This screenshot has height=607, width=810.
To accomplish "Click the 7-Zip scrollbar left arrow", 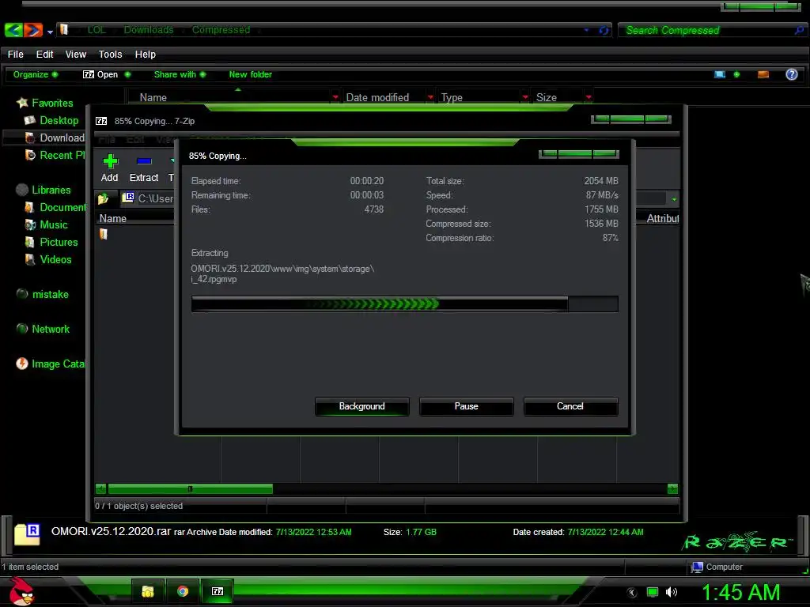I will 100,488.
